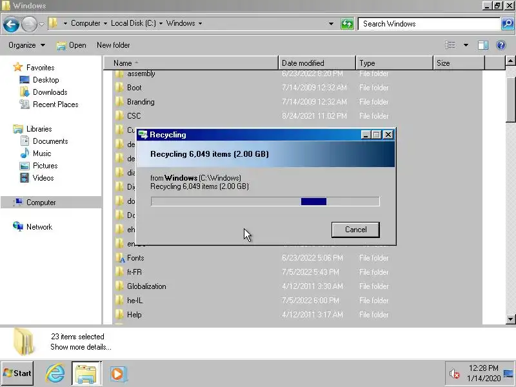
Task: Select the CSC folder icon
Action: point(120,116)
